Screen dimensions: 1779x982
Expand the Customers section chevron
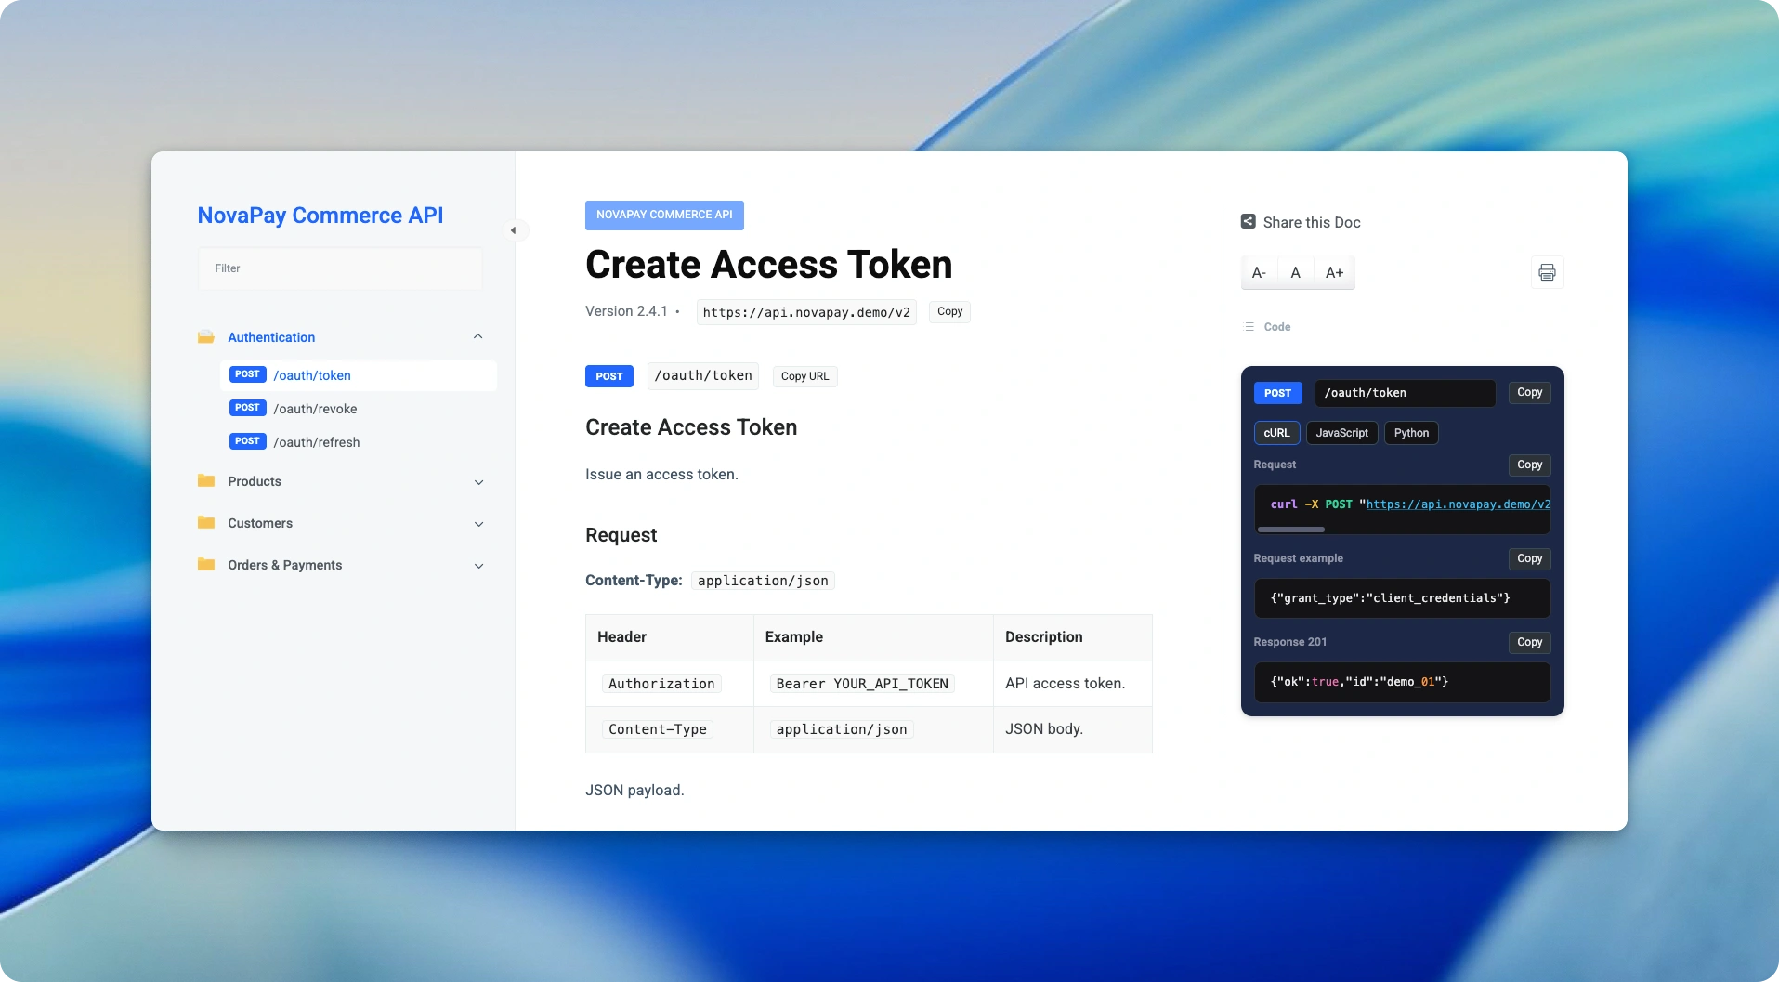click(478, 524)
